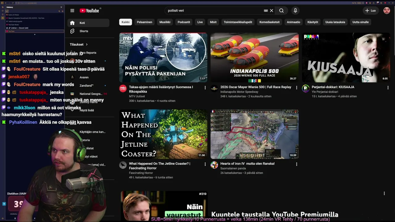
Task: Select the Musiikki filter chip
Action: [165, 22]
